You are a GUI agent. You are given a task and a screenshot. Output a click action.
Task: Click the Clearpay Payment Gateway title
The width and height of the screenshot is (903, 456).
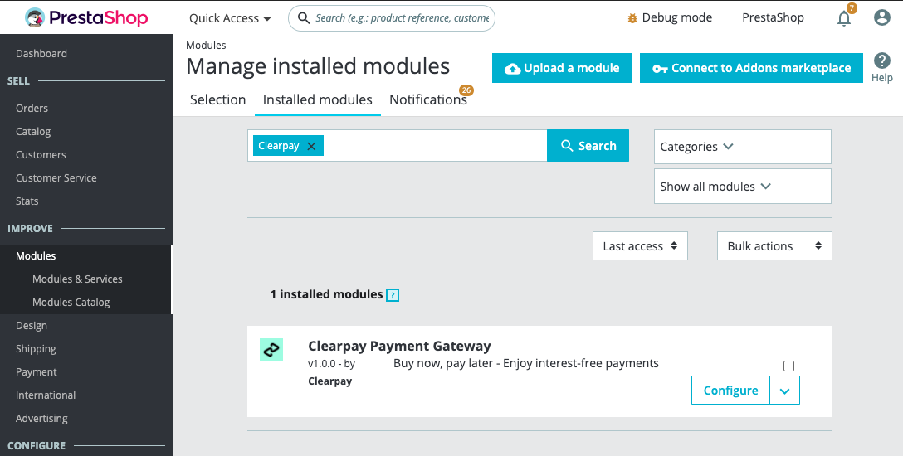(400, 347)
